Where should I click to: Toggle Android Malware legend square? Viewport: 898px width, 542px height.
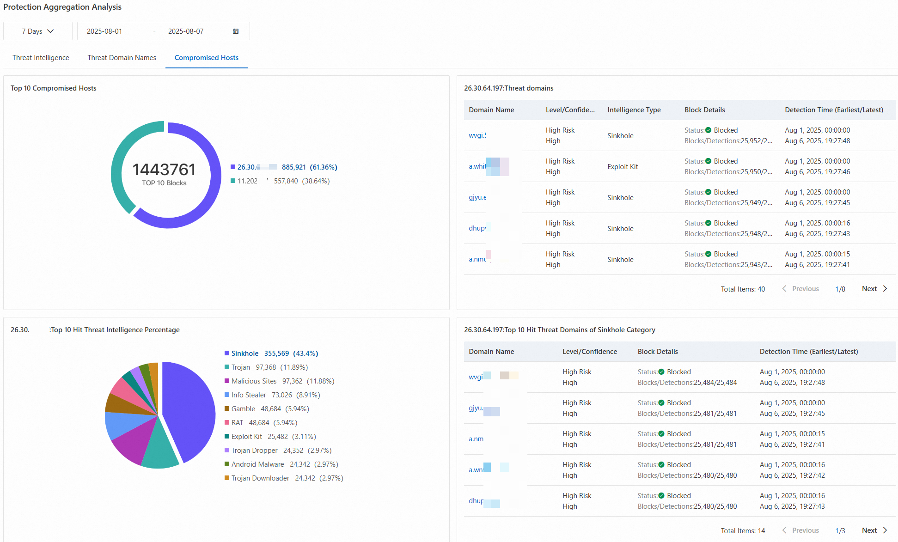227,464
